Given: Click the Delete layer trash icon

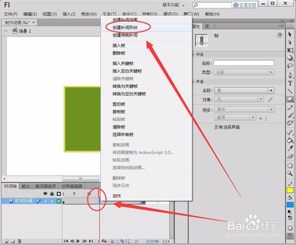Looking at the screenshot, I should 19,241.
